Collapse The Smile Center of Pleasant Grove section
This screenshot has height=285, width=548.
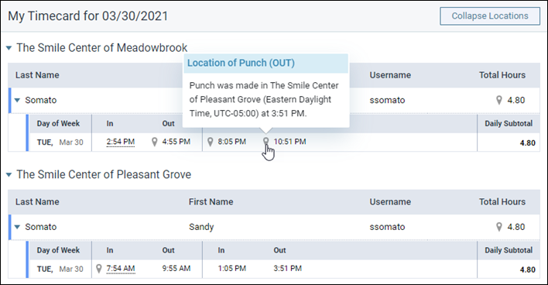click(9, 174)
